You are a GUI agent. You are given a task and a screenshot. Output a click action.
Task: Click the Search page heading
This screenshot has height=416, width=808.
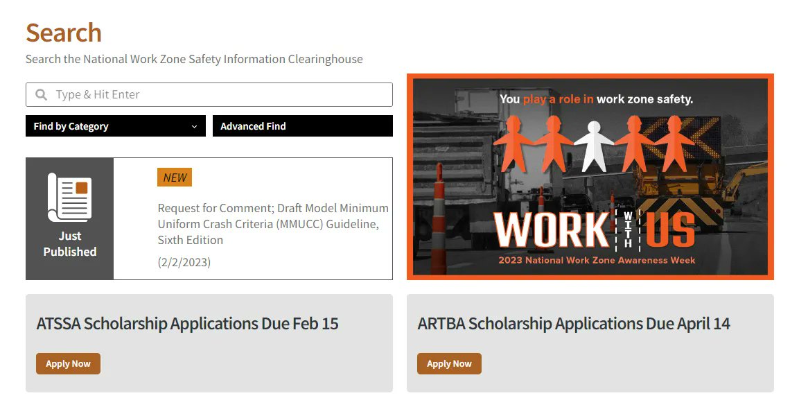(64, 33)
